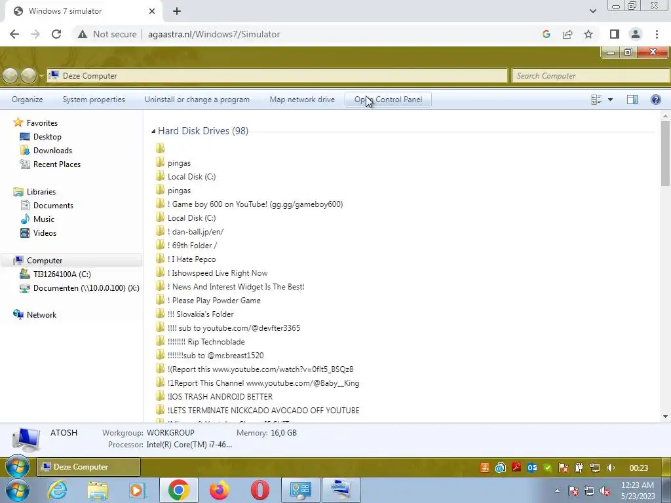This screenshot has width=671, height=503.
Task: Toggle the preview pane icon
Action: coord(632,100)
